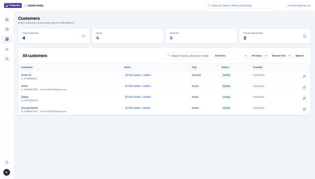Screen dimensions: 315x179
Task: Open the Orders icon in the sidebar
Action: click(7, 30)
